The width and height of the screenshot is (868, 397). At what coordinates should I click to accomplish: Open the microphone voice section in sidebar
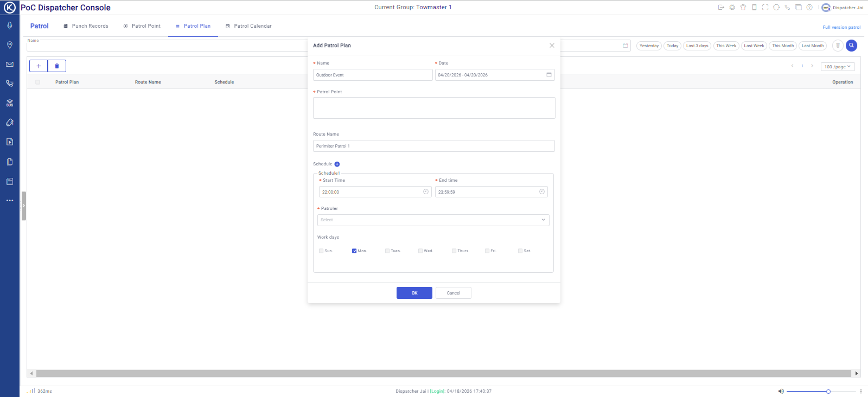coord(10,25)
